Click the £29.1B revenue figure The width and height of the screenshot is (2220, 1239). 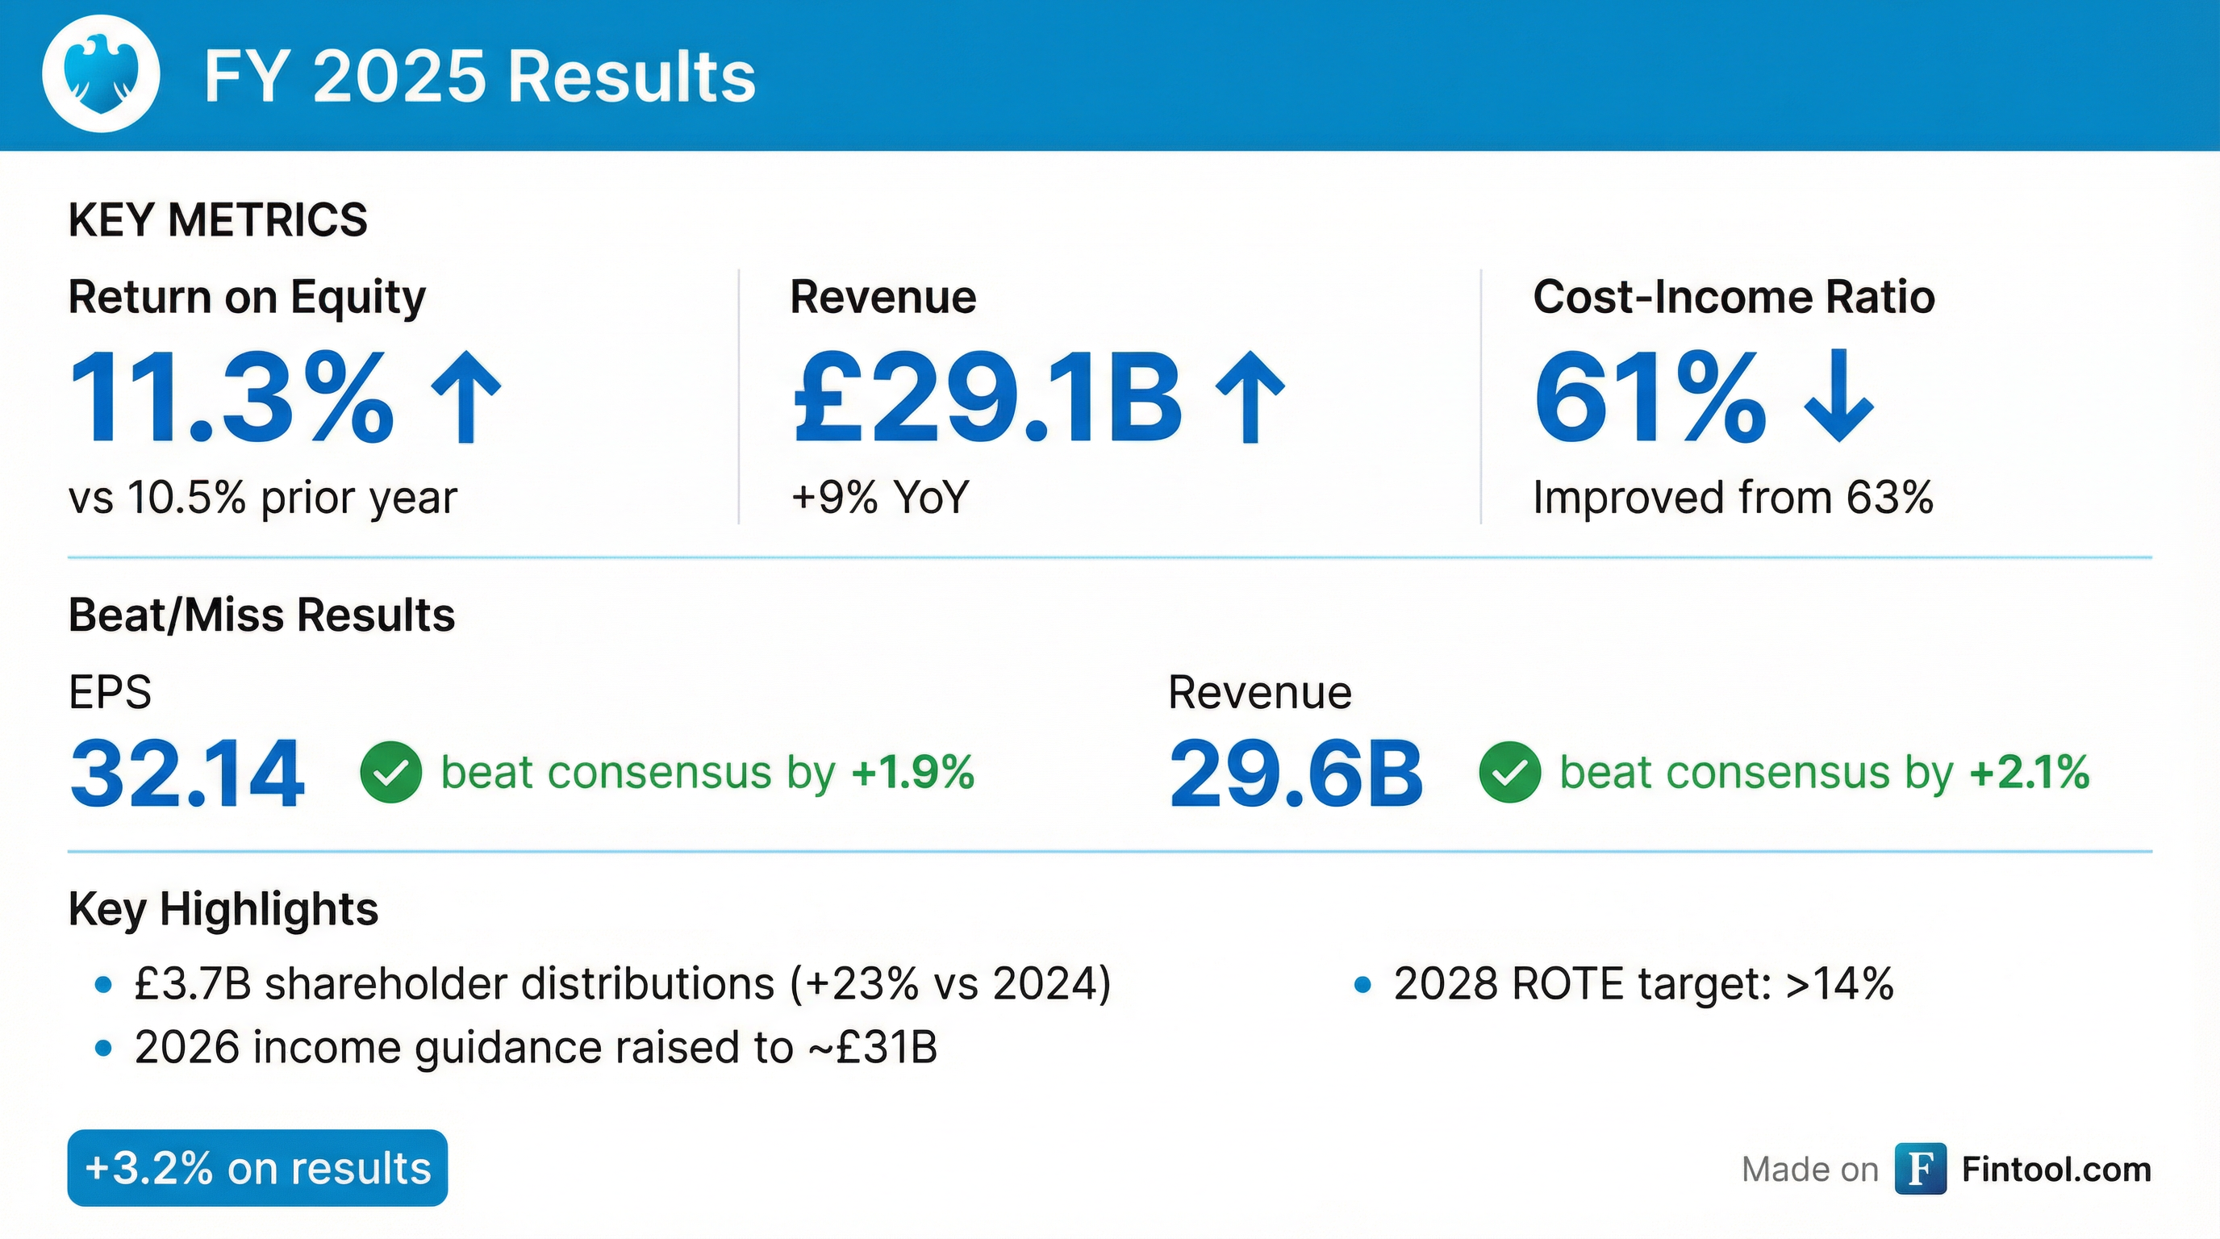[987, 398]
